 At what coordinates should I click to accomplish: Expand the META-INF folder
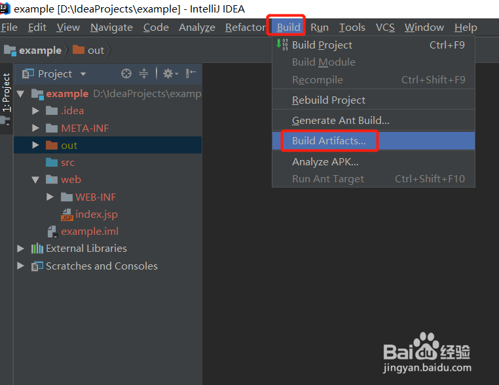35,128
